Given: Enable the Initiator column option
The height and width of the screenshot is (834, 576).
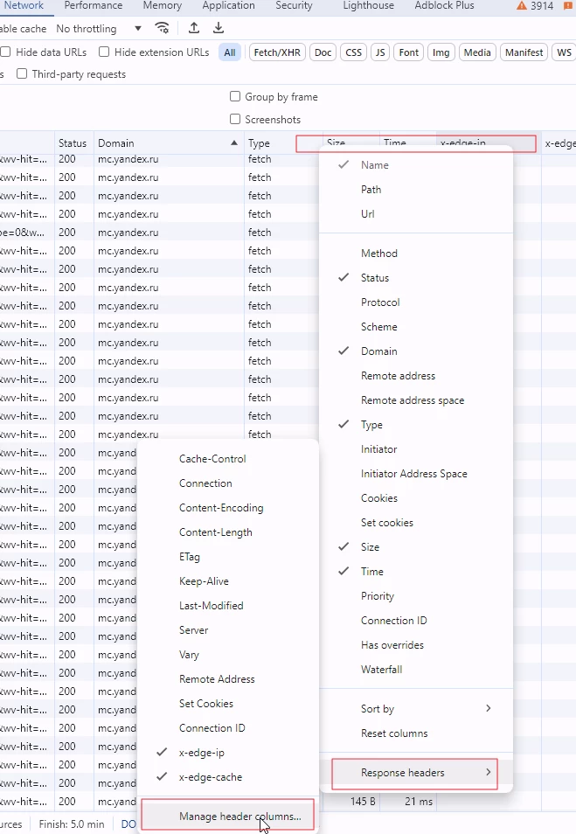Looking at the screenshot, I should 416,449.
